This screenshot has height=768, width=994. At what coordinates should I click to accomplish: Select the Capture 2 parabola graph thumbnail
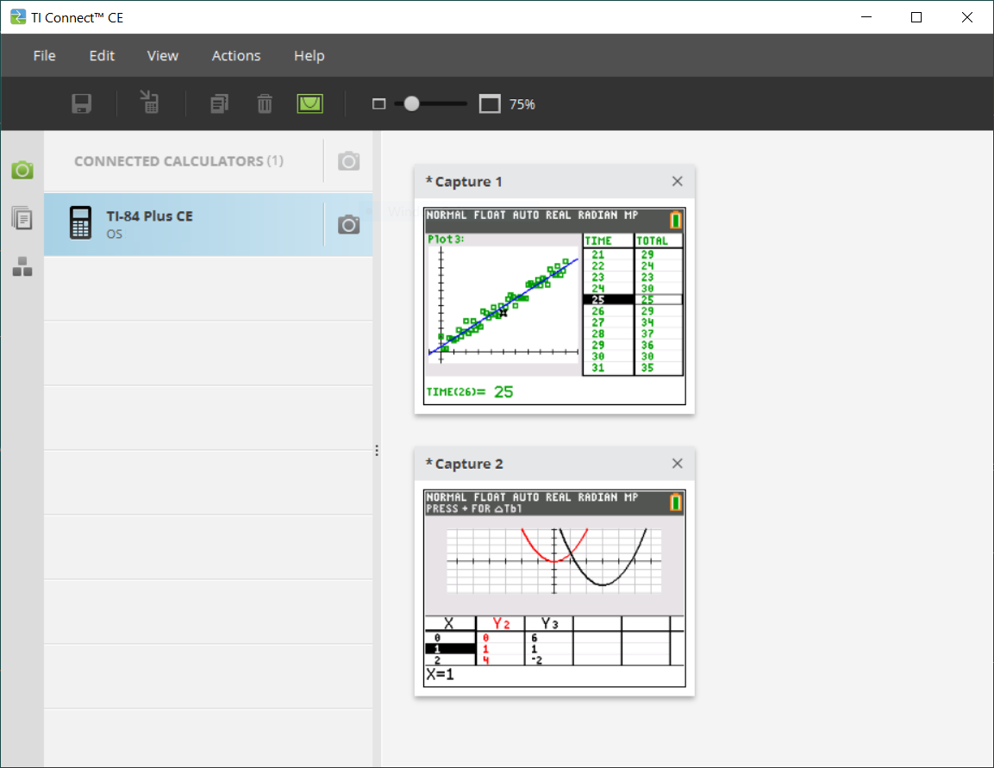[x=554, y=588]
